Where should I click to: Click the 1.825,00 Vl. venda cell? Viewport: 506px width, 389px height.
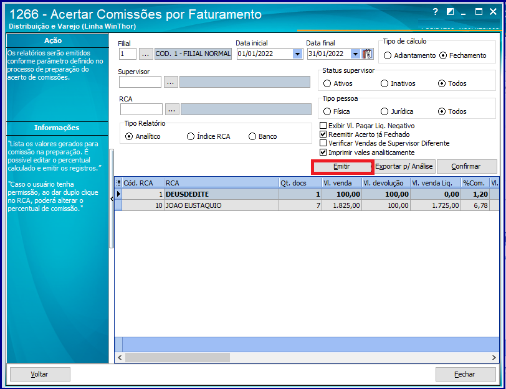pyautogui.click(x=342, y=205)
